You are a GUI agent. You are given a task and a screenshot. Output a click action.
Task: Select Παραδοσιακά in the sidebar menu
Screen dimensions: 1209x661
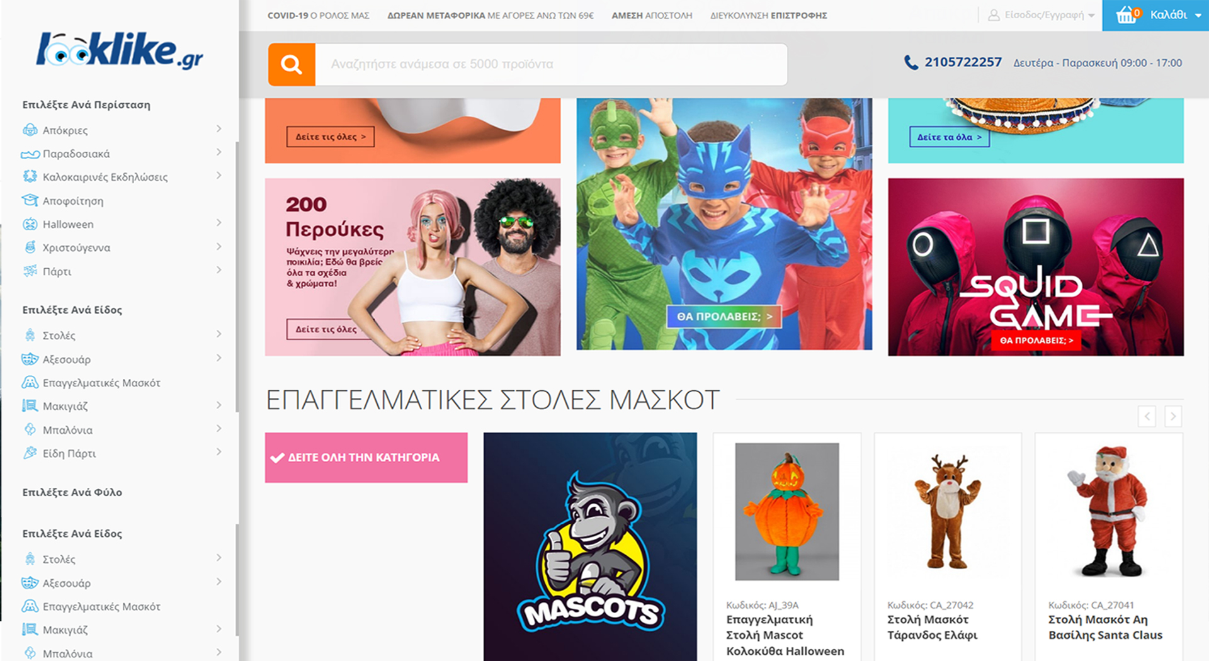click(x=76, y=154)
